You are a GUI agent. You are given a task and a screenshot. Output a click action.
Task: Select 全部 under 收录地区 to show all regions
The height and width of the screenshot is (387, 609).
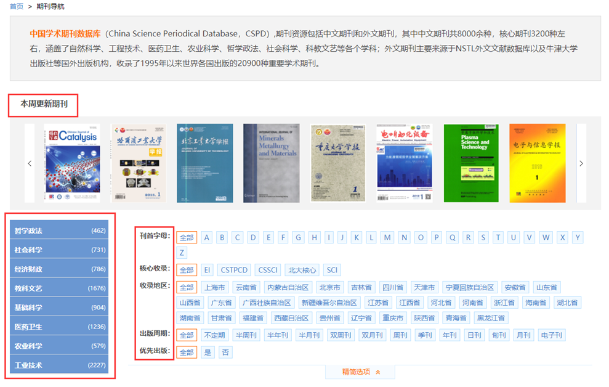[186, 287]
